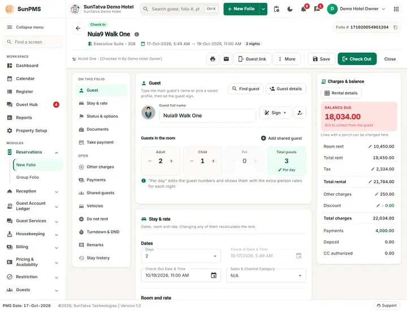Open Documents section
The height and width of the screenshot is (311, 407).
coord(101,129)
